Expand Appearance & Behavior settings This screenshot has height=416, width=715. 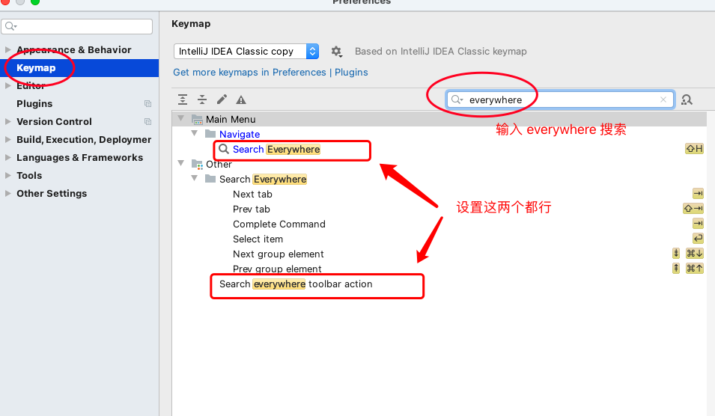coord(7,49)
